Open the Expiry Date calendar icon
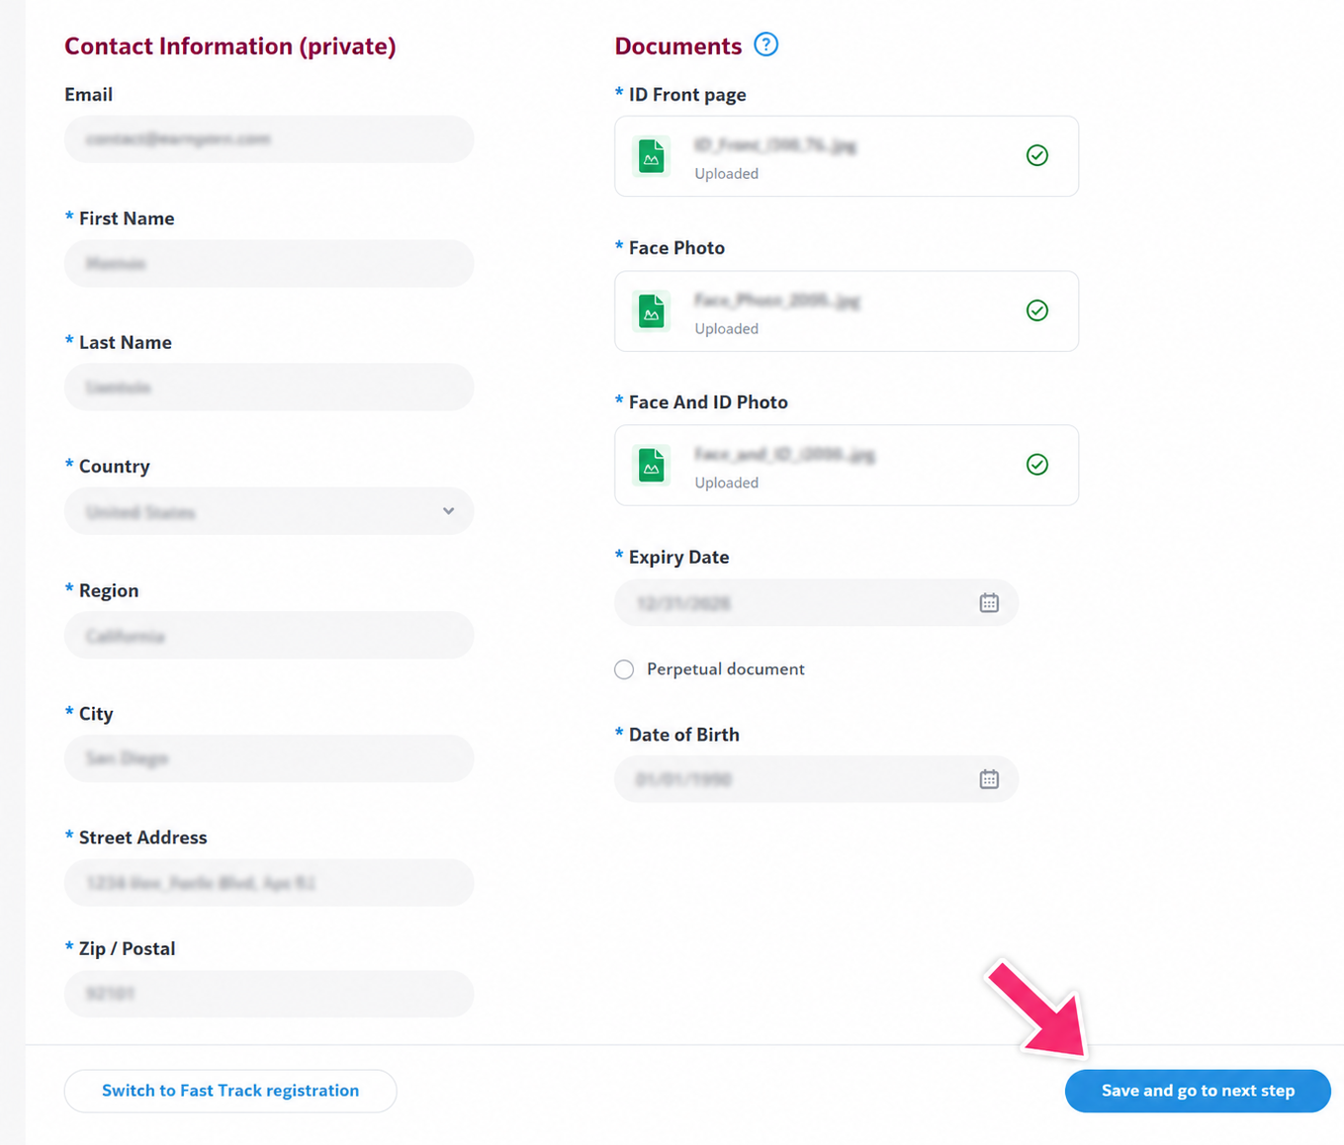The width and height of the screenshot is (1344, 1145). (x=989, y=603)
